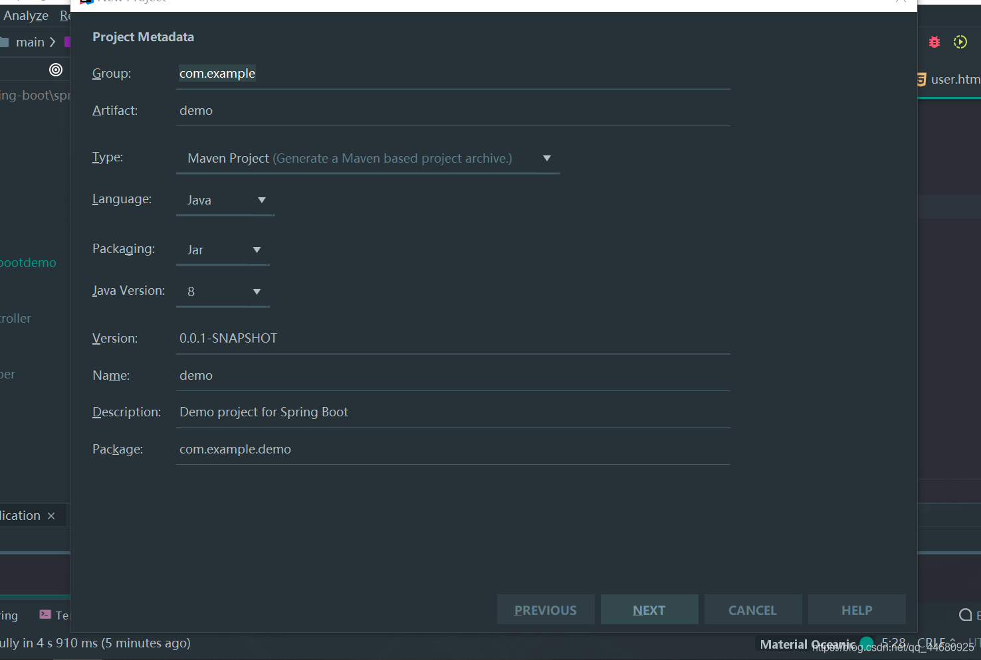Open the Terminal tool window tab

pyautogui.click(x=54, y=616)
